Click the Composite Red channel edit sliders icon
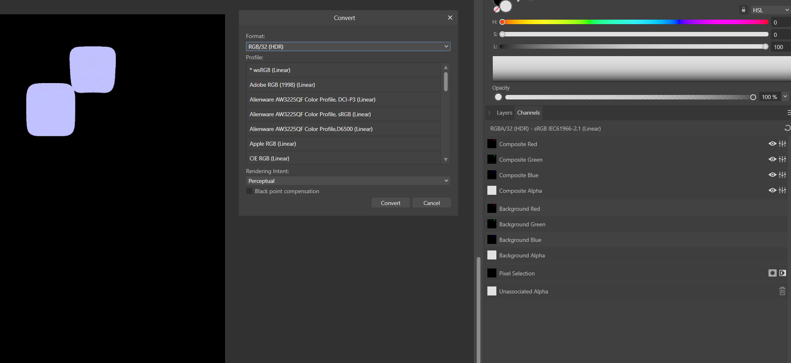The width and height of the screenshot is (791, 363). (782, 144)
